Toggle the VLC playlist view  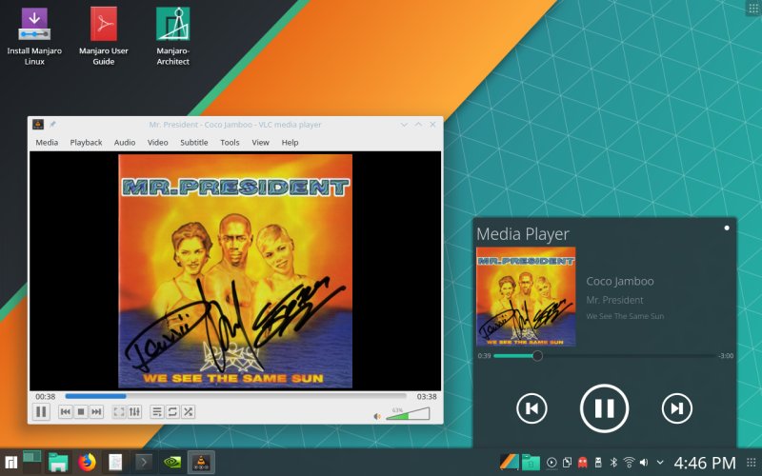156,412
